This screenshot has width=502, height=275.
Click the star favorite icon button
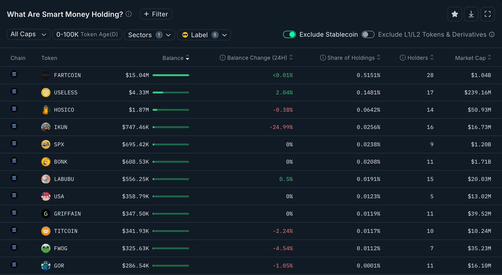(x=455, y=14)
